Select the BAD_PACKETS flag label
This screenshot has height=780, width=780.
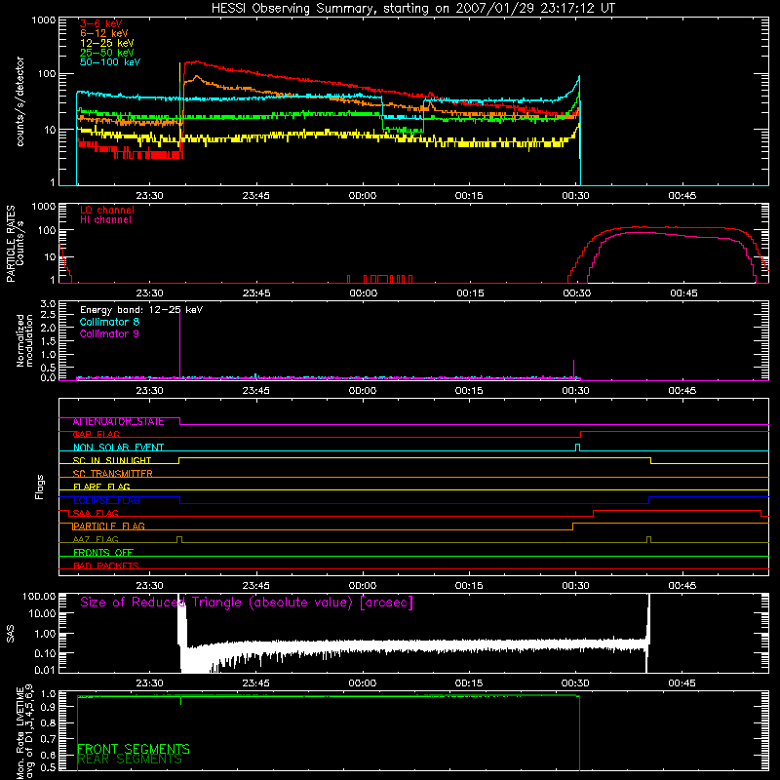tap(106, 565)
